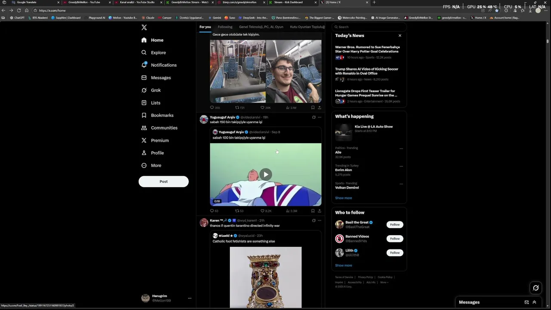The width and height of the screenshot is (551, 310).
Task: Bookmark the bus photo post
Action: pyautogui.click(x=313, y=108)
